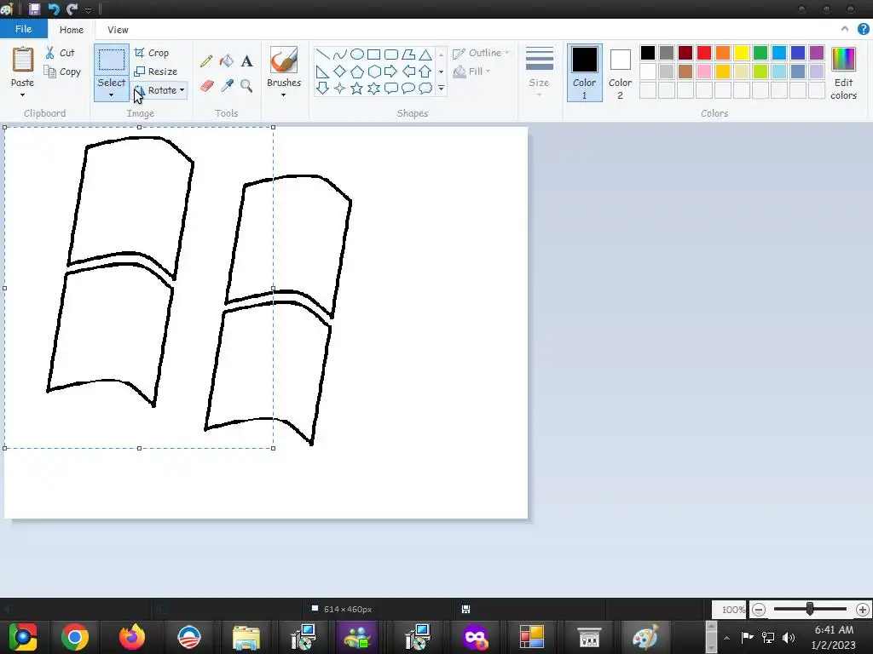Screen dimensions: 873x654
Task: Click the selection's bottom-right corner handle
Action: (x=274, y=448)
